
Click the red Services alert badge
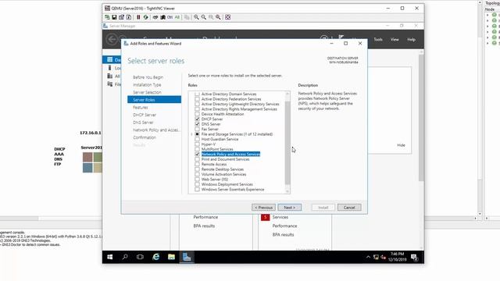pos(265,217)
